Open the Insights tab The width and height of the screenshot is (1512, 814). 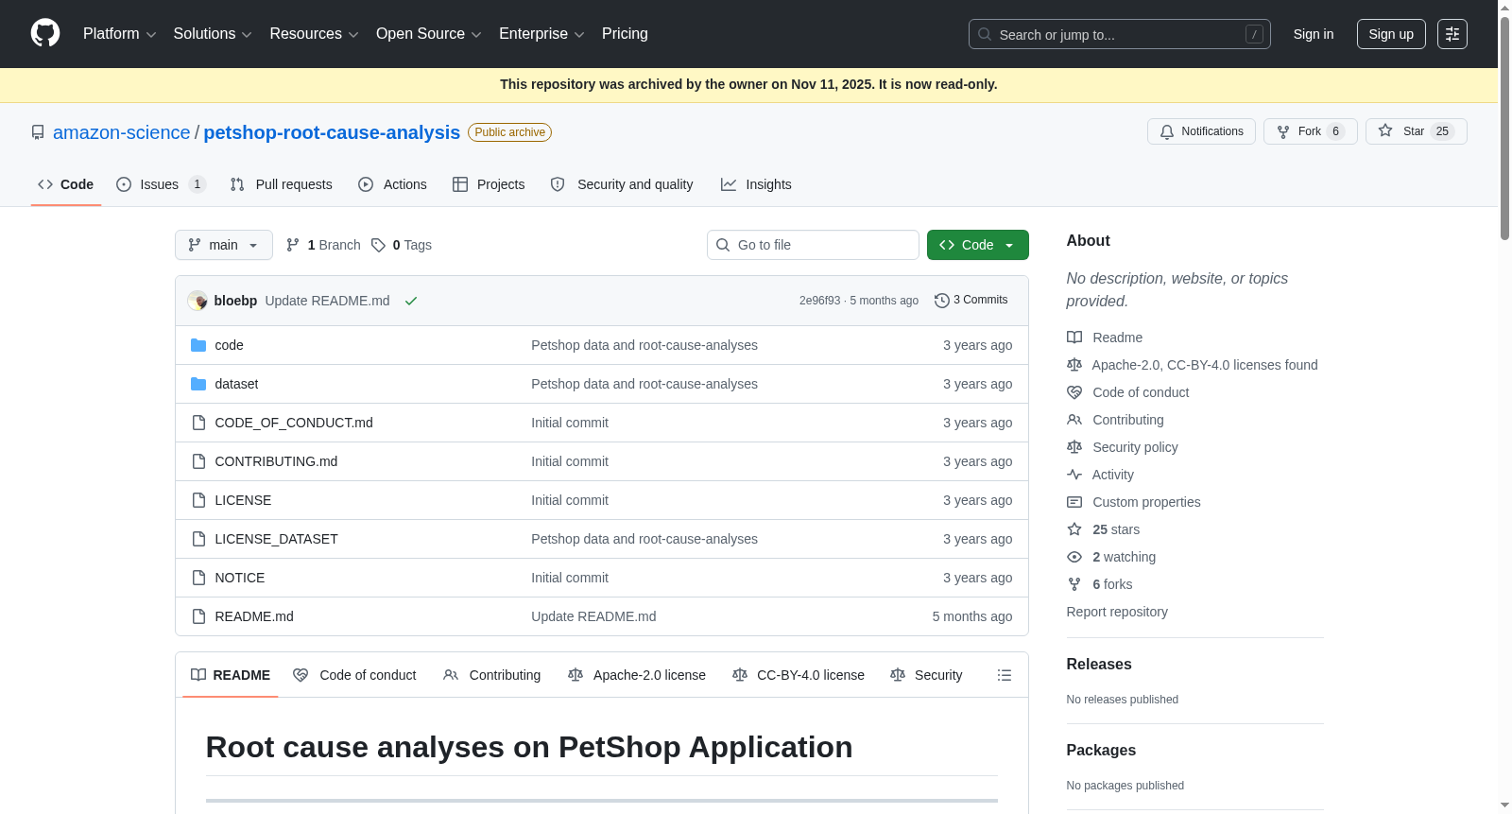pyautogui.click(x=756, y=184)
